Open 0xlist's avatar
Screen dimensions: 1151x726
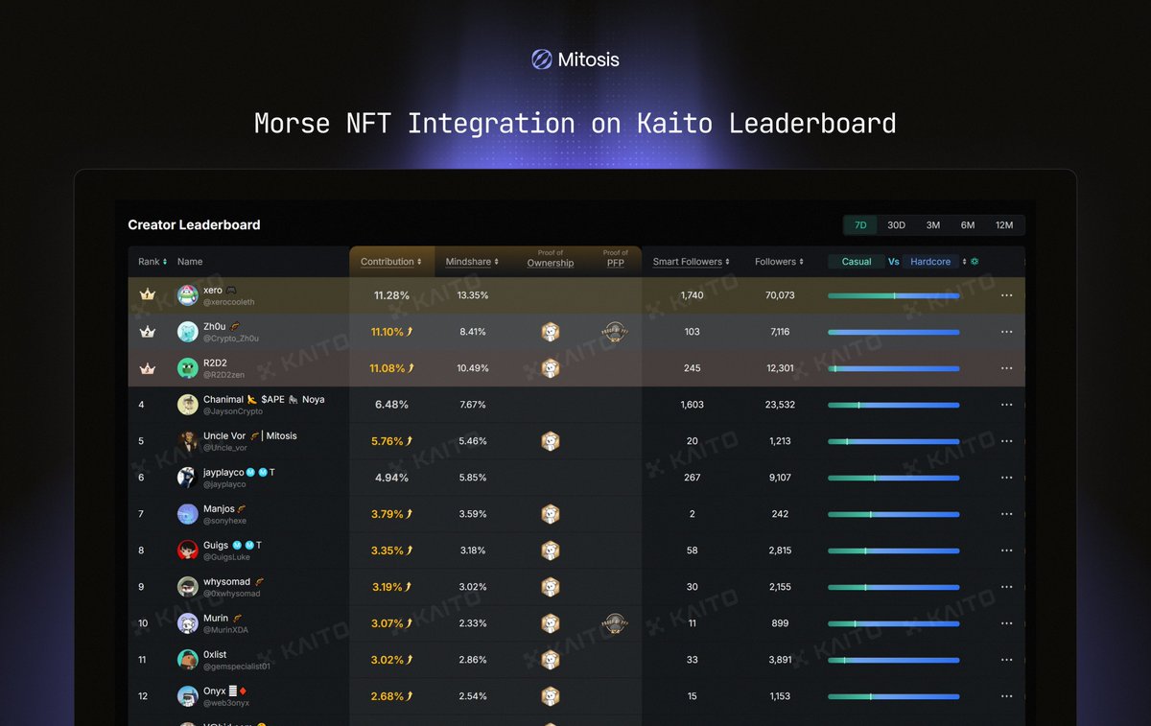[188, 660]
